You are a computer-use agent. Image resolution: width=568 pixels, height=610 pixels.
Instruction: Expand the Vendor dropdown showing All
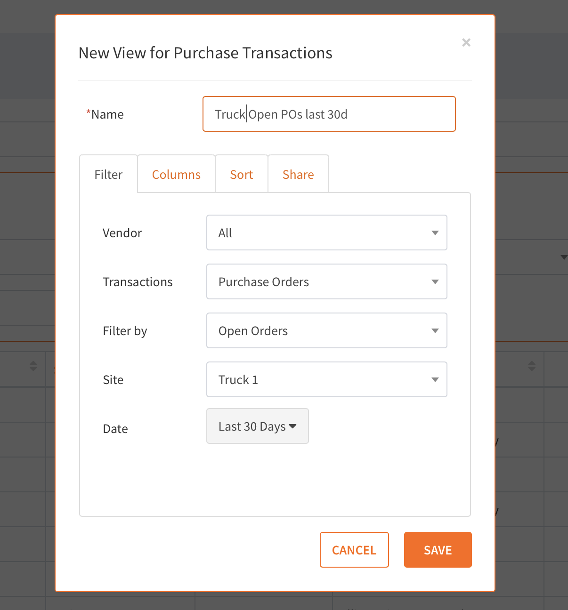click(x=326, y=233)
